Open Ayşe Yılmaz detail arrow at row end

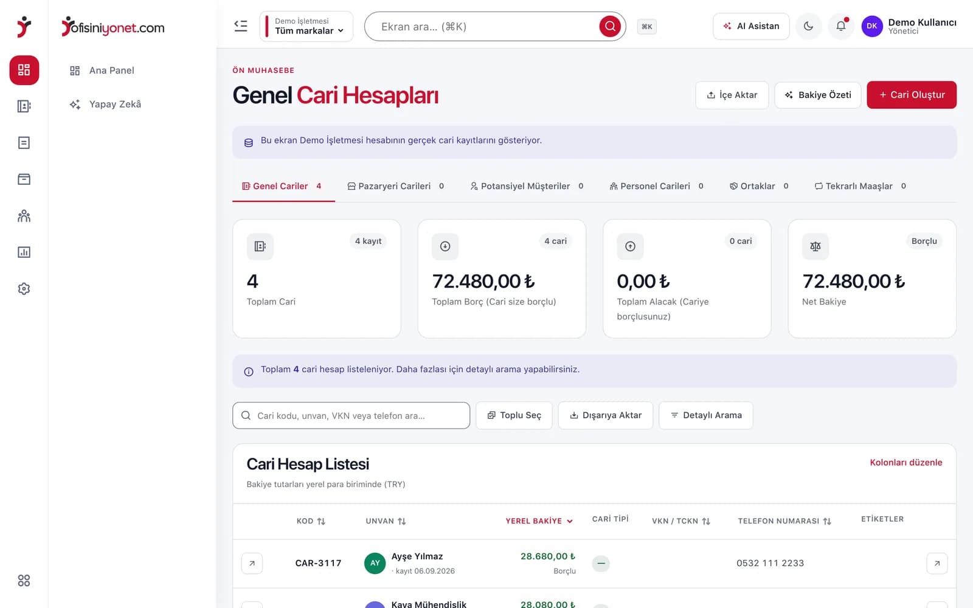(x=937, y=564)
